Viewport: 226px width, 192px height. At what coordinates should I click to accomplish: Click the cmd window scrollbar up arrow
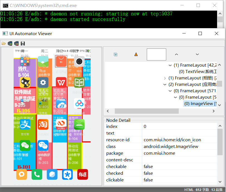point(220,14)
